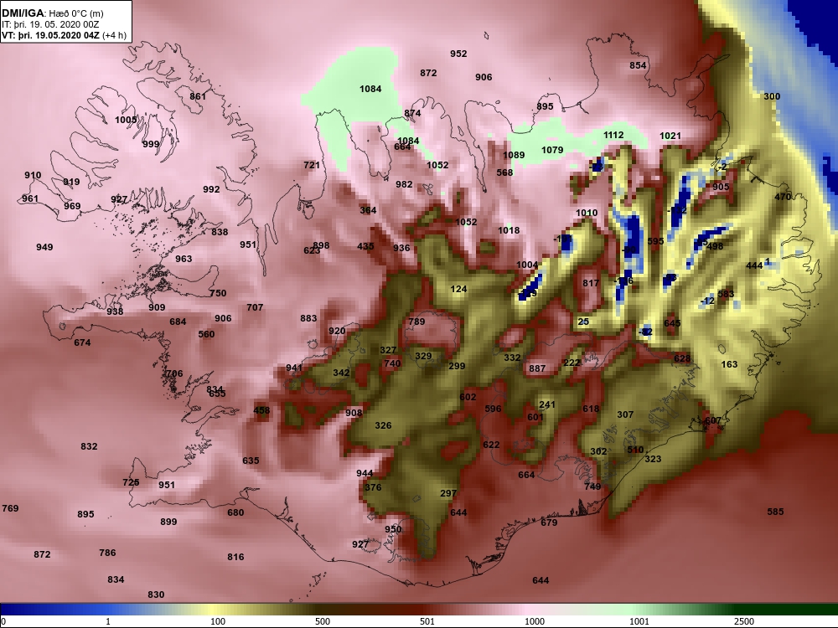This screenshot has width=838, height=628.
Task: Click the map value '297'
Action: (x=447, y=493)
